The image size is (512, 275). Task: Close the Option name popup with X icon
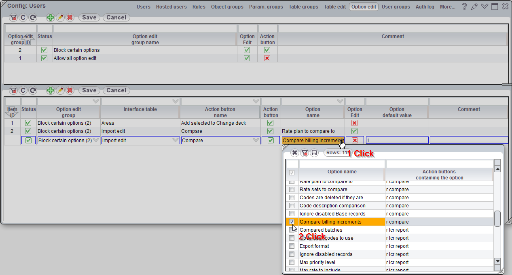294,153
